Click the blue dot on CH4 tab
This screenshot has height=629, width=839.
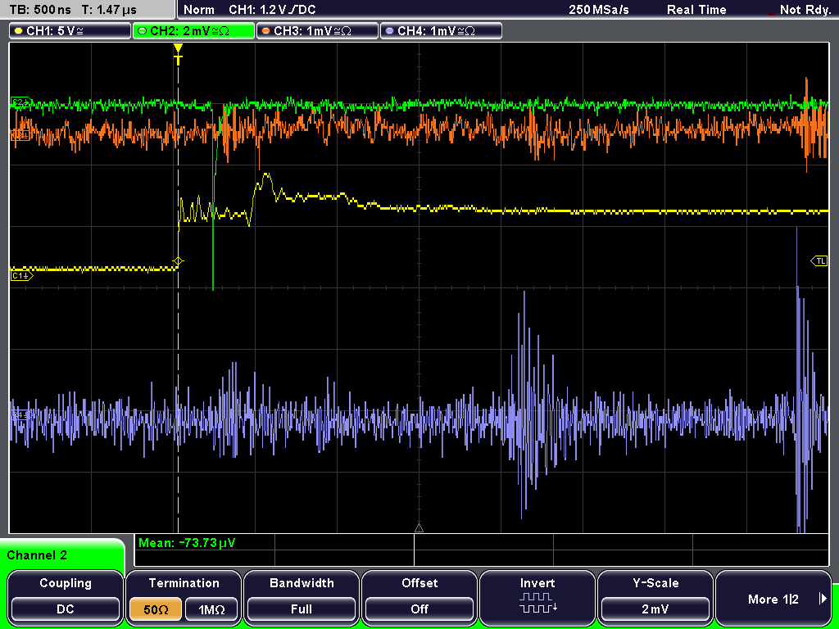point(389,31)
